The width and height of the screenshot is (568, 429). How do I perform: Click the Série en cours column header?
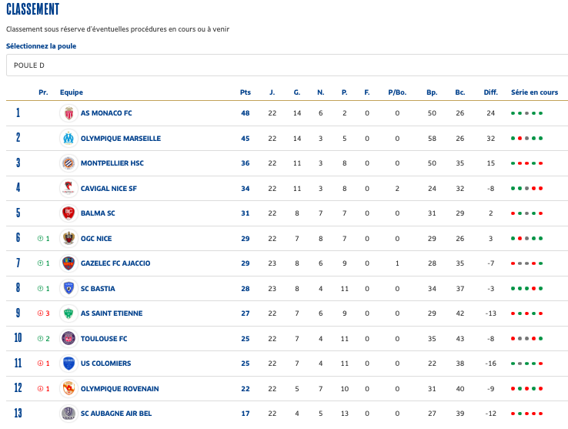(534, 92)
